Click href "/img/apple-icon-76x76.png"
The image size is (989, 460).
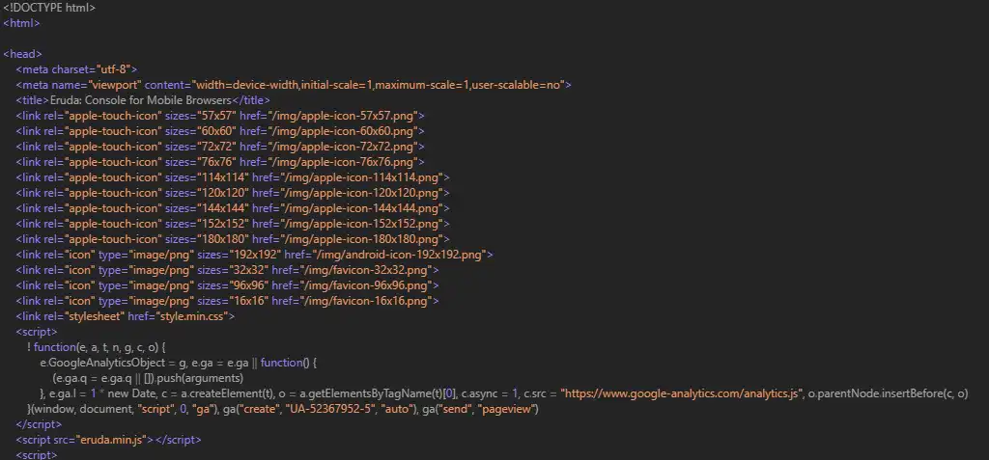click(x=343, y=162)
